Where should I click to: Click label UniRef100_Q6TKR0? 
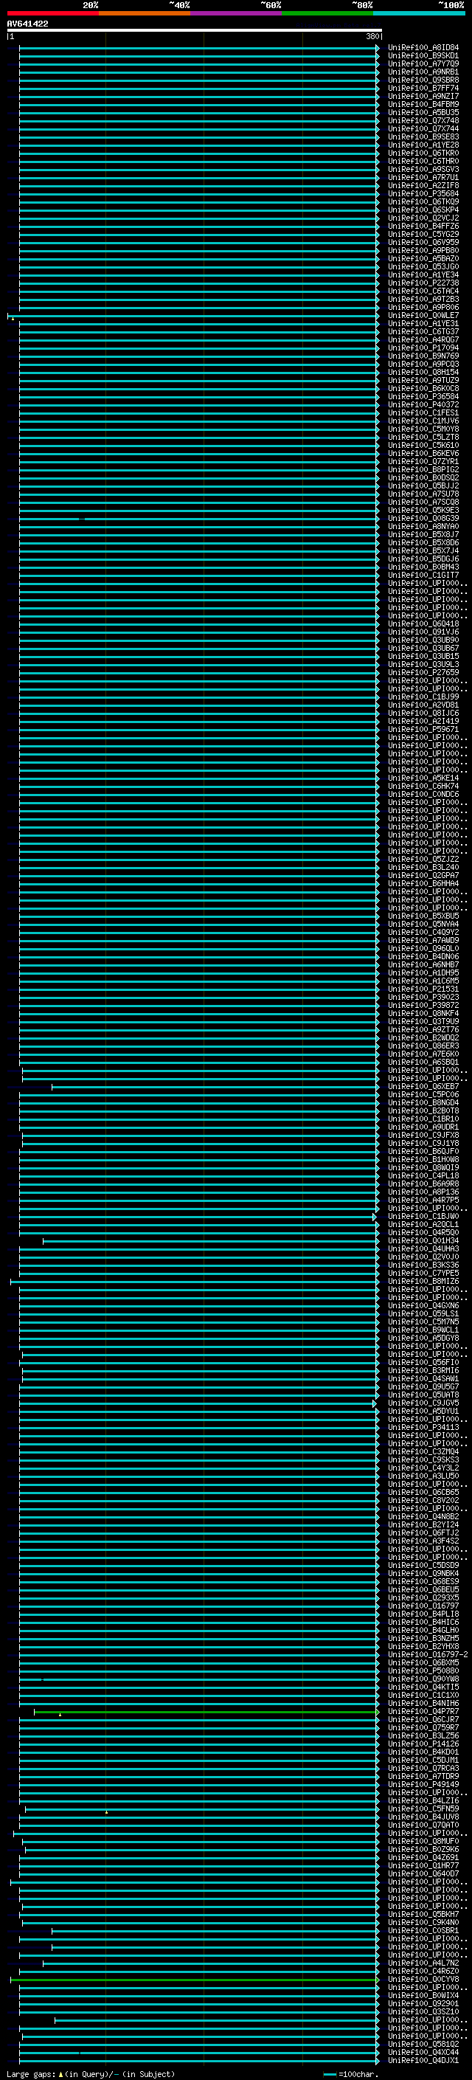(423, 153)
